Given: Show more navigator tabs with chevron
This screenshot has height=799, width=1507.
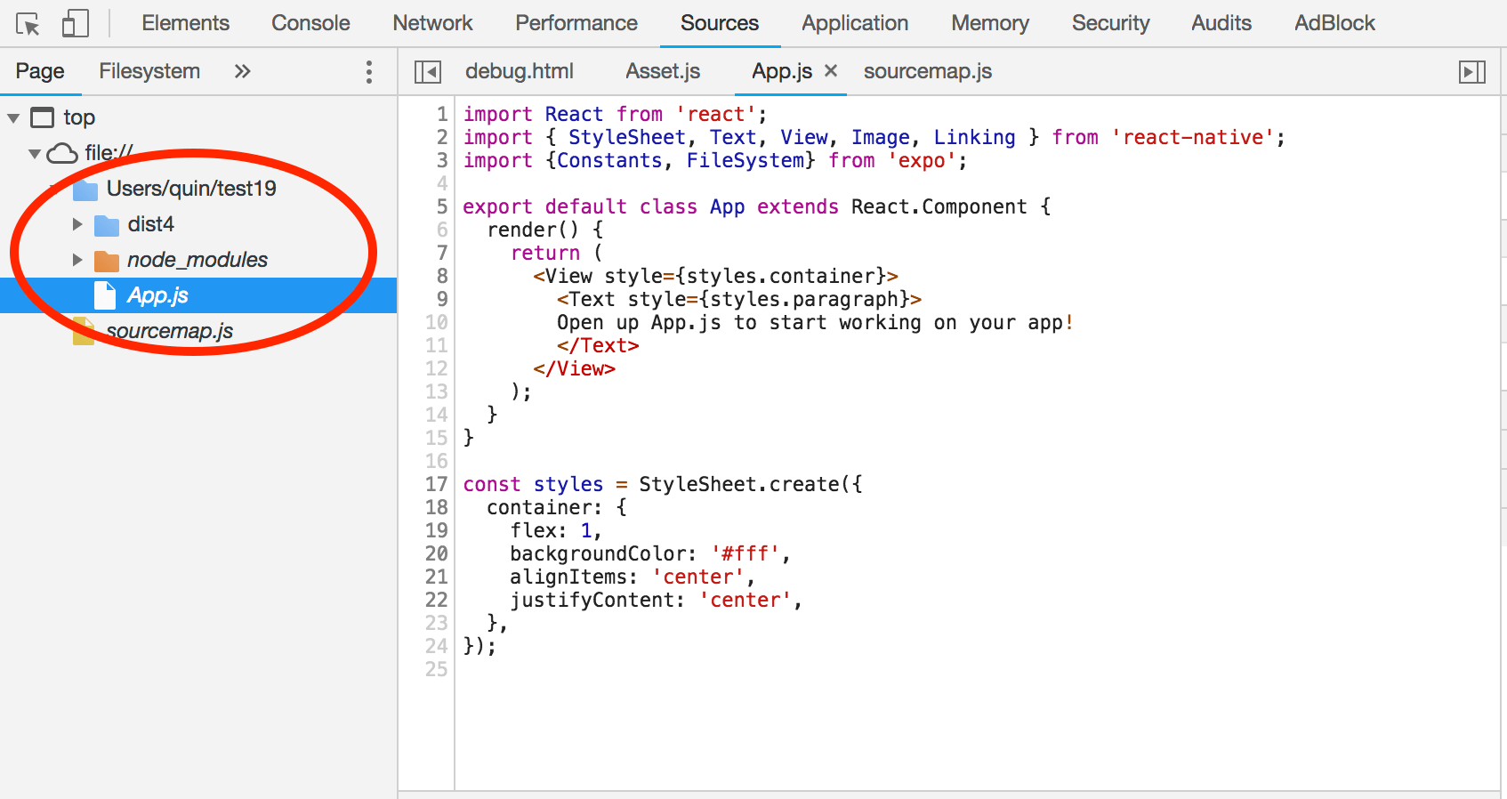Looking at the screenshot, I should pyautogui.click(x=242, y=71).
